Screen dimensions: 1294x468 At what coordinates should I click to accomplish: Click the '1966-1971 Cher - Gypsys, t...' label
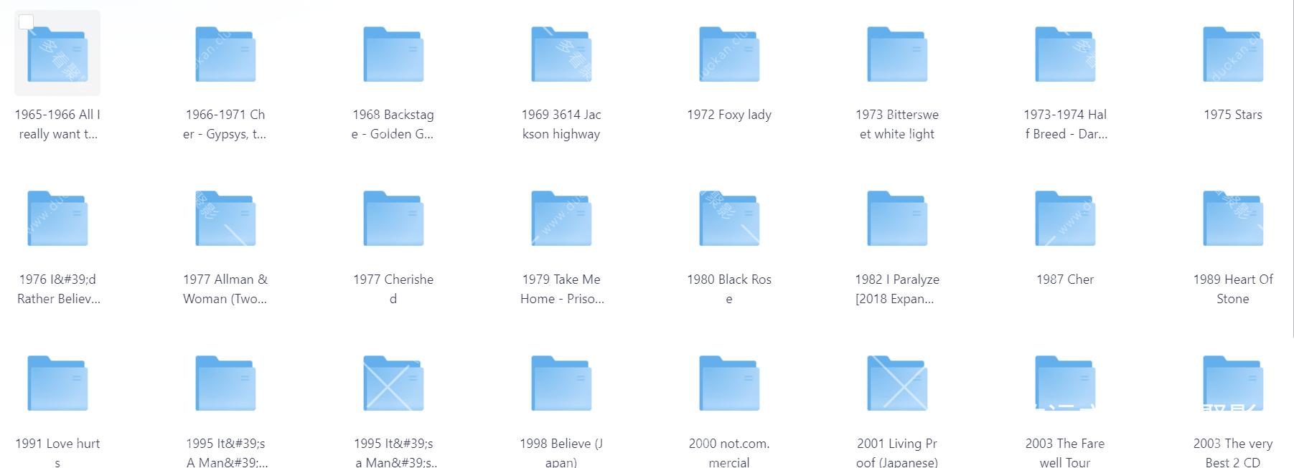point(225,124)
